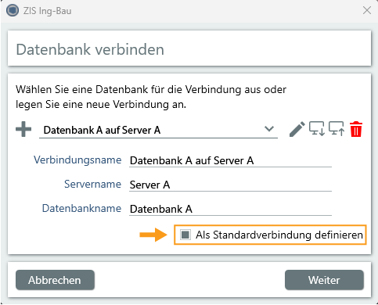This screenshot has height=305, width=378.
Task: Open the 'Datenbank A auf Server A' dropdown
Action: click(158, 130)
